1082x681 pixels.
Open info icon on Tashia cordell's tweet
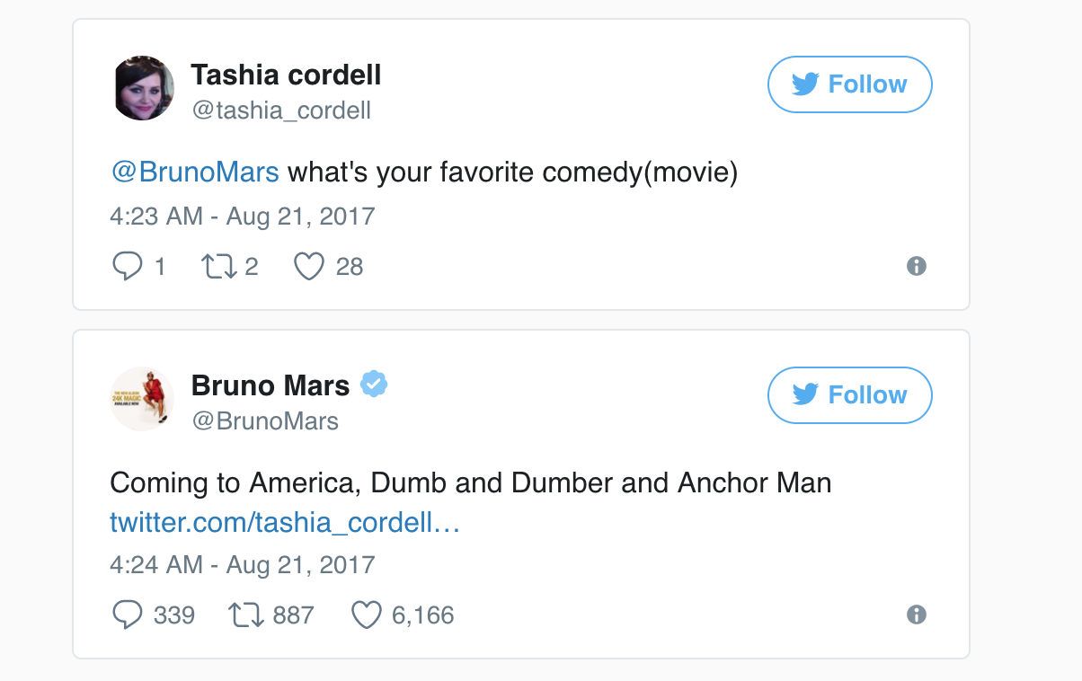coord(916,266)
